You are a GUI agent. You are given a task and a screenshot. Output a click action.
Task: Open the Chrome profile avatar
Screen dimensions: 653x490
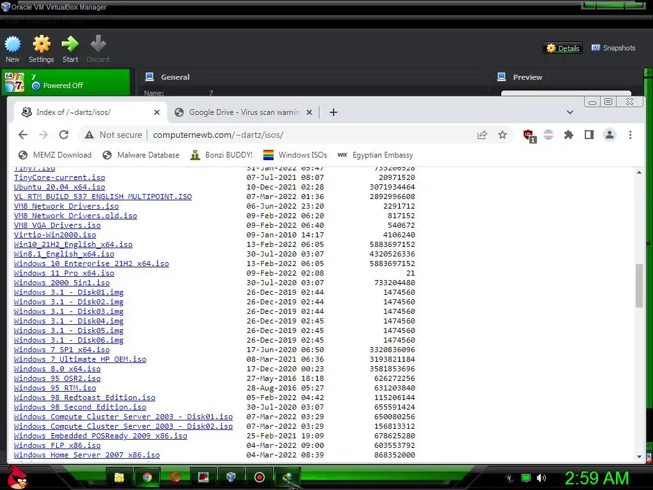tap(609, 135)
